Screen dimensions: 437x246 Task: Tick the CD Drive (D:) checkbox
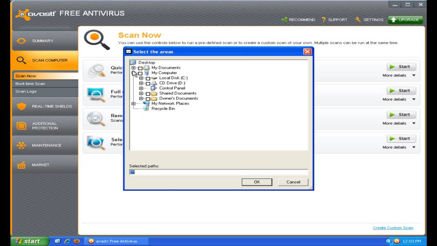(148, 83)
